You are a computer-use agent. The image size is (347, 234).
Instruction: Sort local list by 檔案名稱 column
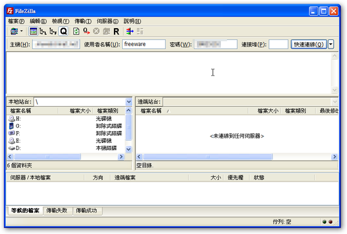point(21,111)
